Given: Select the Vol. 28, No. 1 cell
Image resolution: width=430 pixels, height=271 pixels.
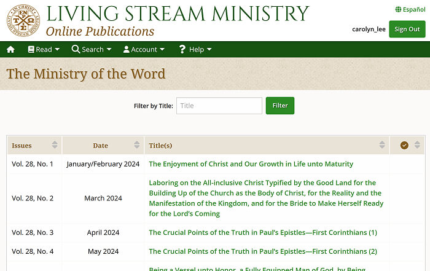Looking at the screenshot, I should tap(34, 164).
